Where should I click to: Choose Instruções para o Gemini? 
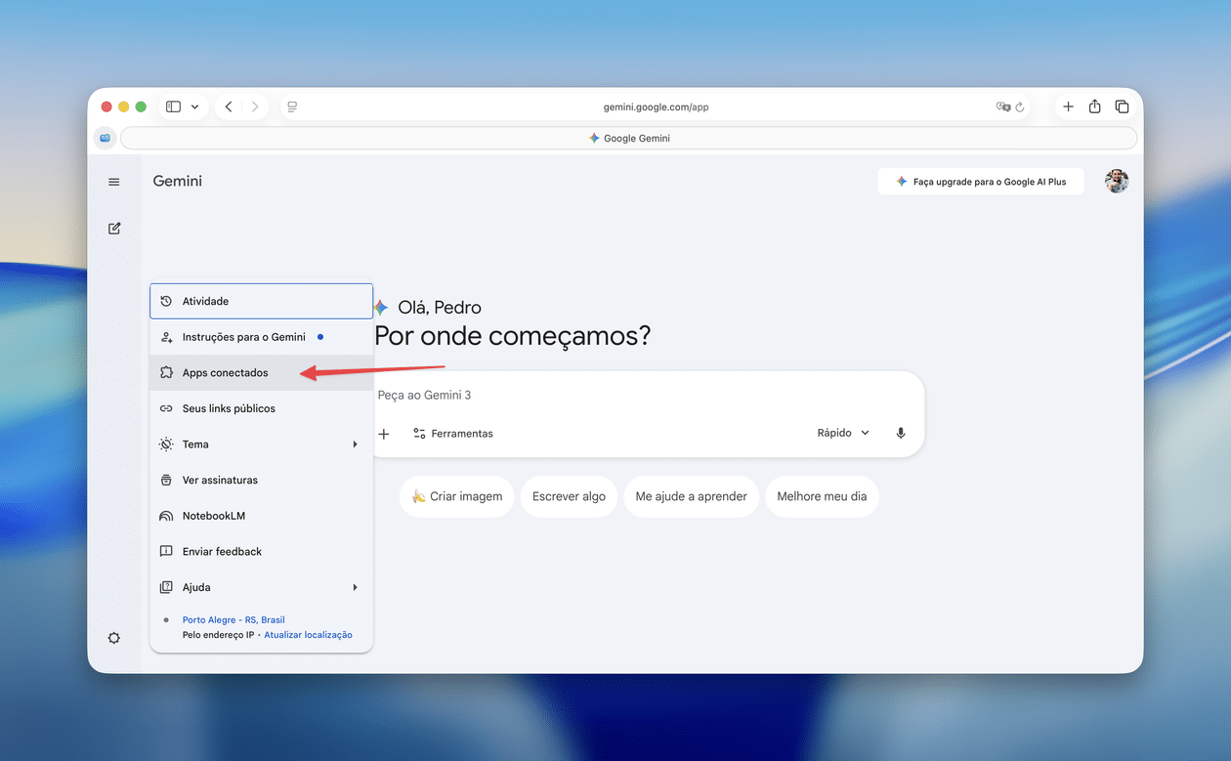(x=243, y=337)
